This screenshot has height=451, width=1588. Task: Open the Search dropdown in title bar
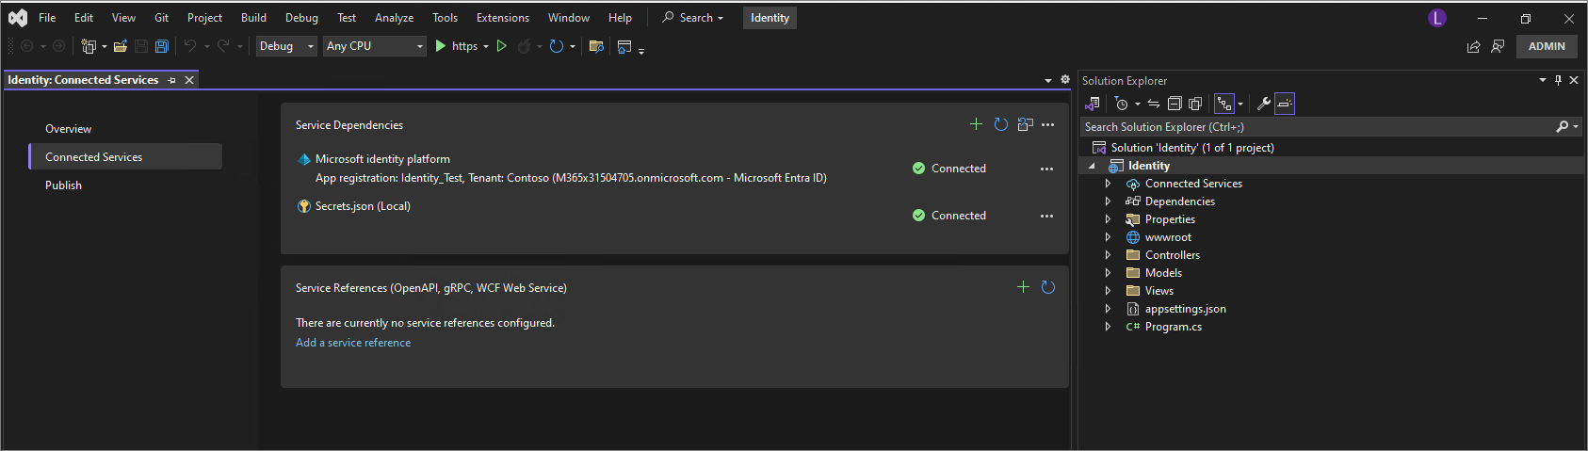coord(692,18)
